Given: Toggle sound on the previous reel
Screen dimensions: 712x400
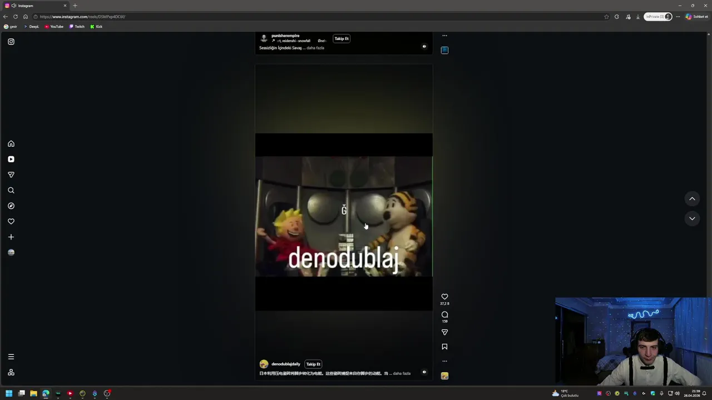Looking at the screenshot, I should point(424,47).
